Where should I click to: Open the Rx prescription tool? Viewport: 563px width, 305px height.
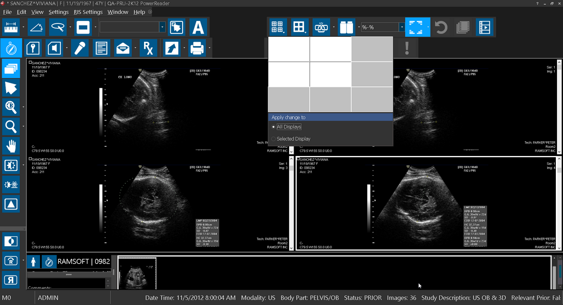pos(148,48)
